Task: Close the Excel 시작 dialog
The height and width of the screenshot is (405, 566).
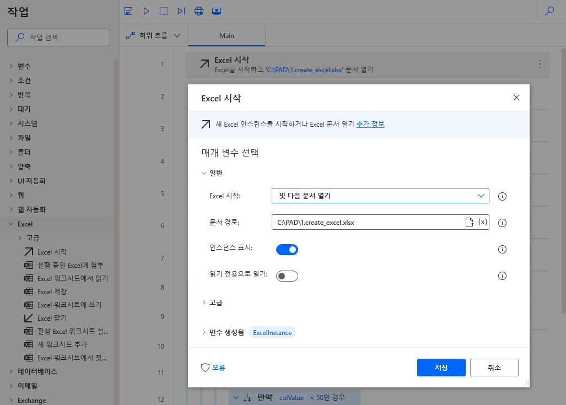Action: 516,98
